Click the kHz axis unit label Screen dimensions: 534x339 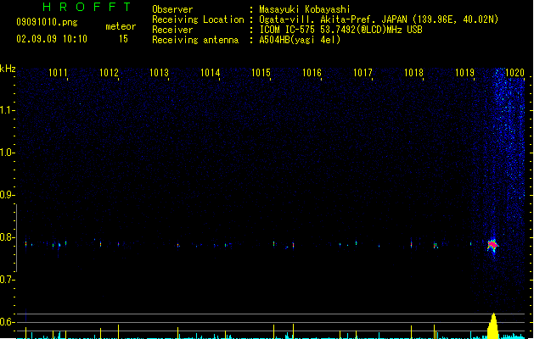[8, 69]
